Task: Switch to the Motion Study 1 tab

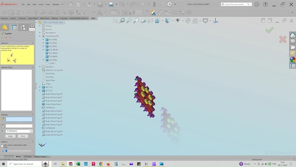Action: pyautogui.click(x=41, y=157)
